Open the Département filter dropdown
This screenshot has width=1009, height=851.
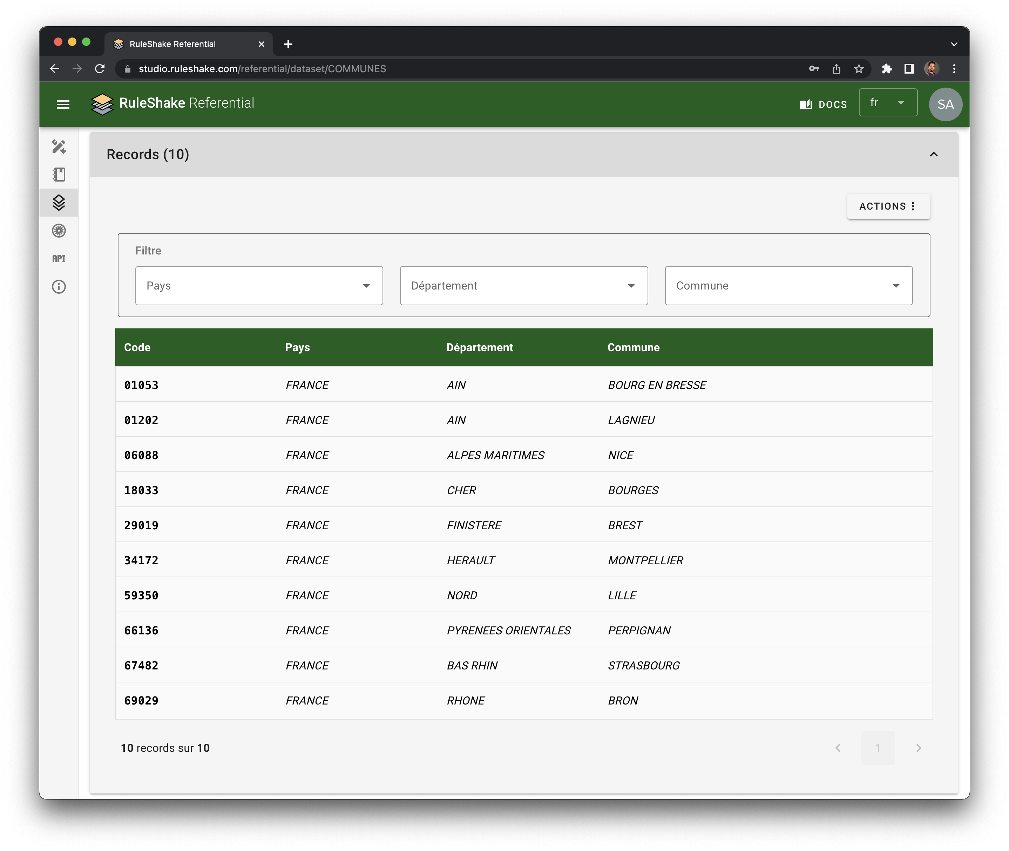coord(523,286)
